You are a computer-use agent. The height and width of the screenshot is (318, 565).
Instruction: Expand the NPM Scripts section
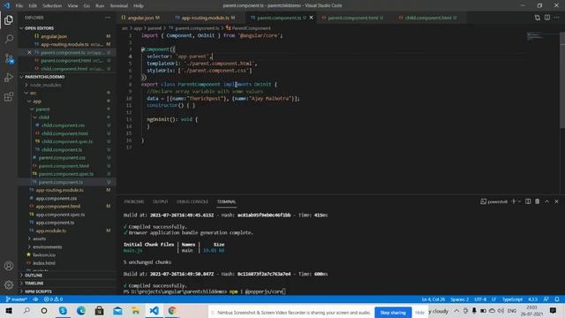[38, 291]
